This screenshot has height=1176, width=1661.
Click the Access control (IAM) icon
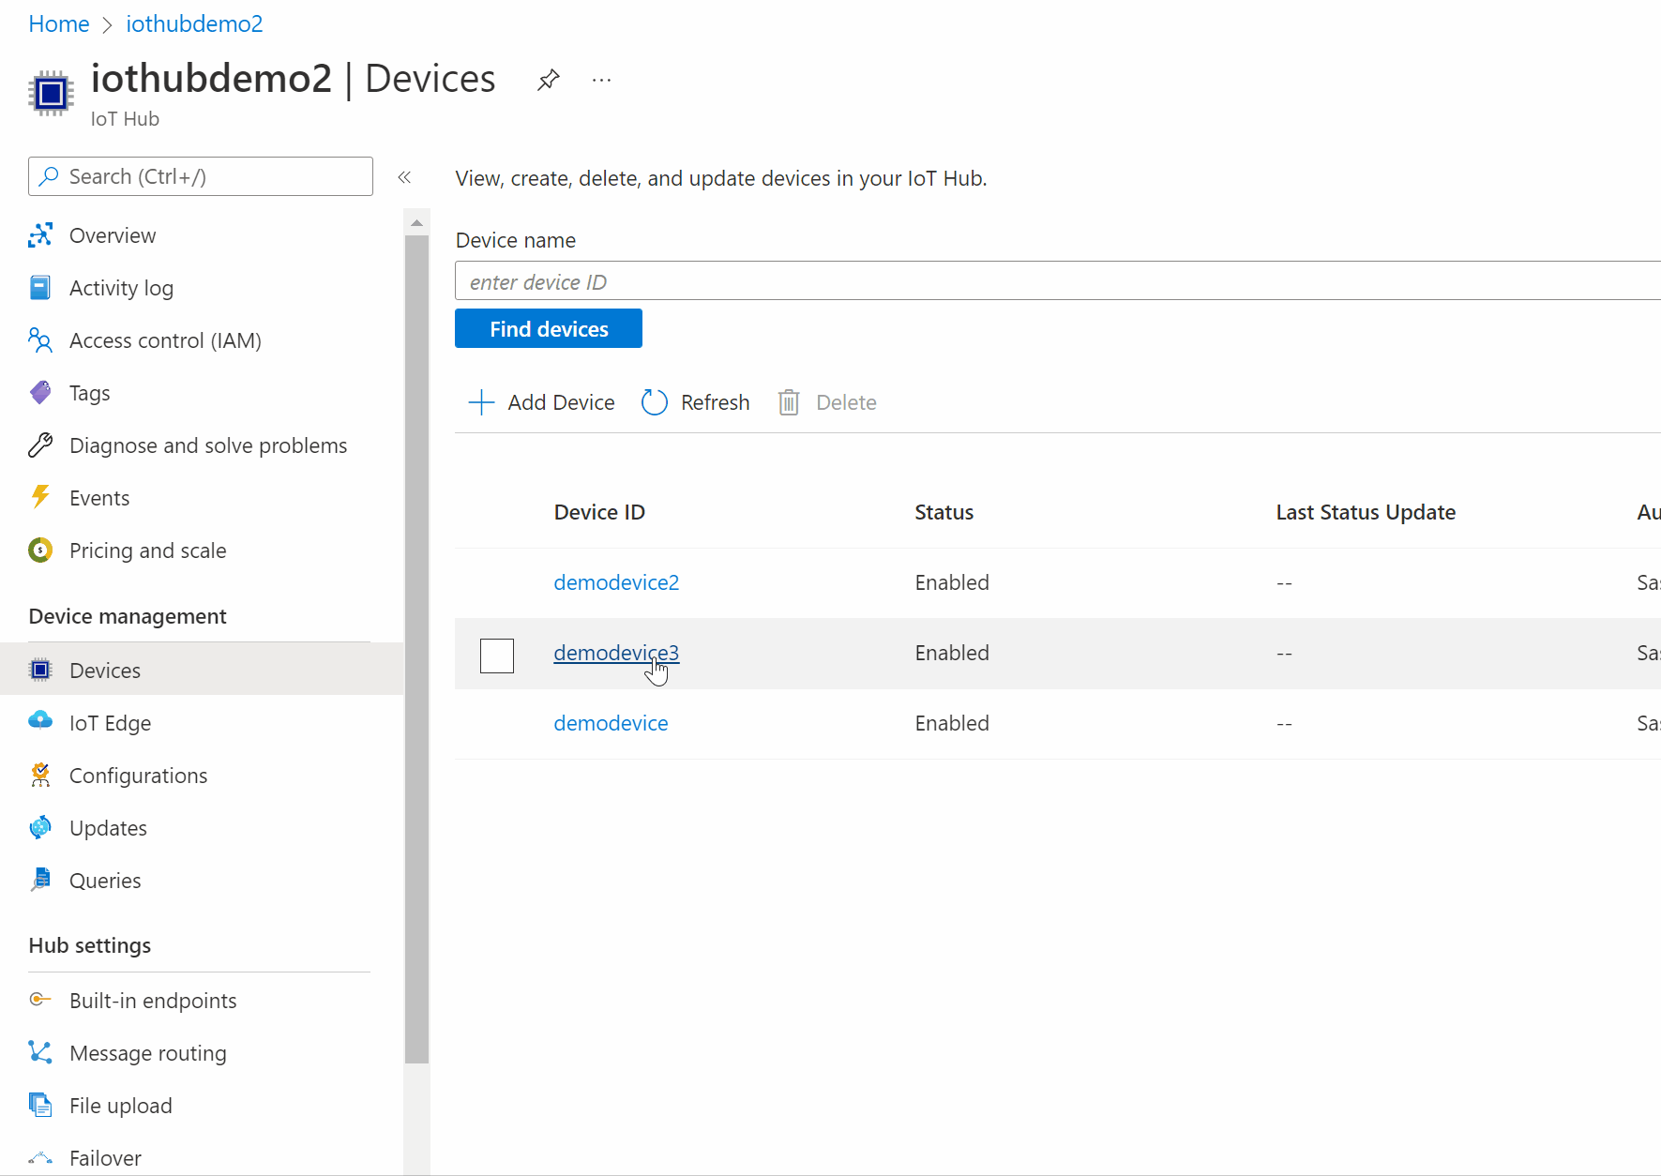click(x=40, y=340)
